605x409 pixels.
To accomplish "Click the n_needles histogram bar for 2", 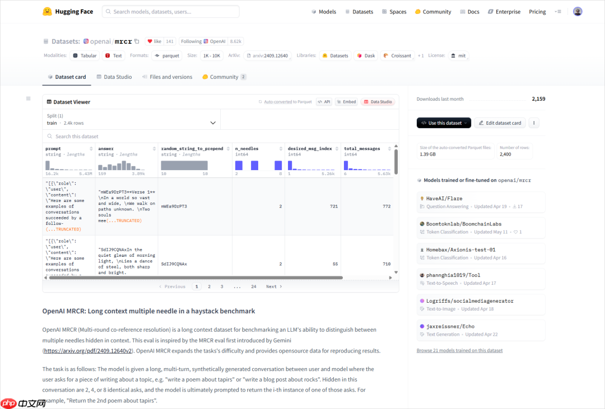I will click(x=239, y=166).
